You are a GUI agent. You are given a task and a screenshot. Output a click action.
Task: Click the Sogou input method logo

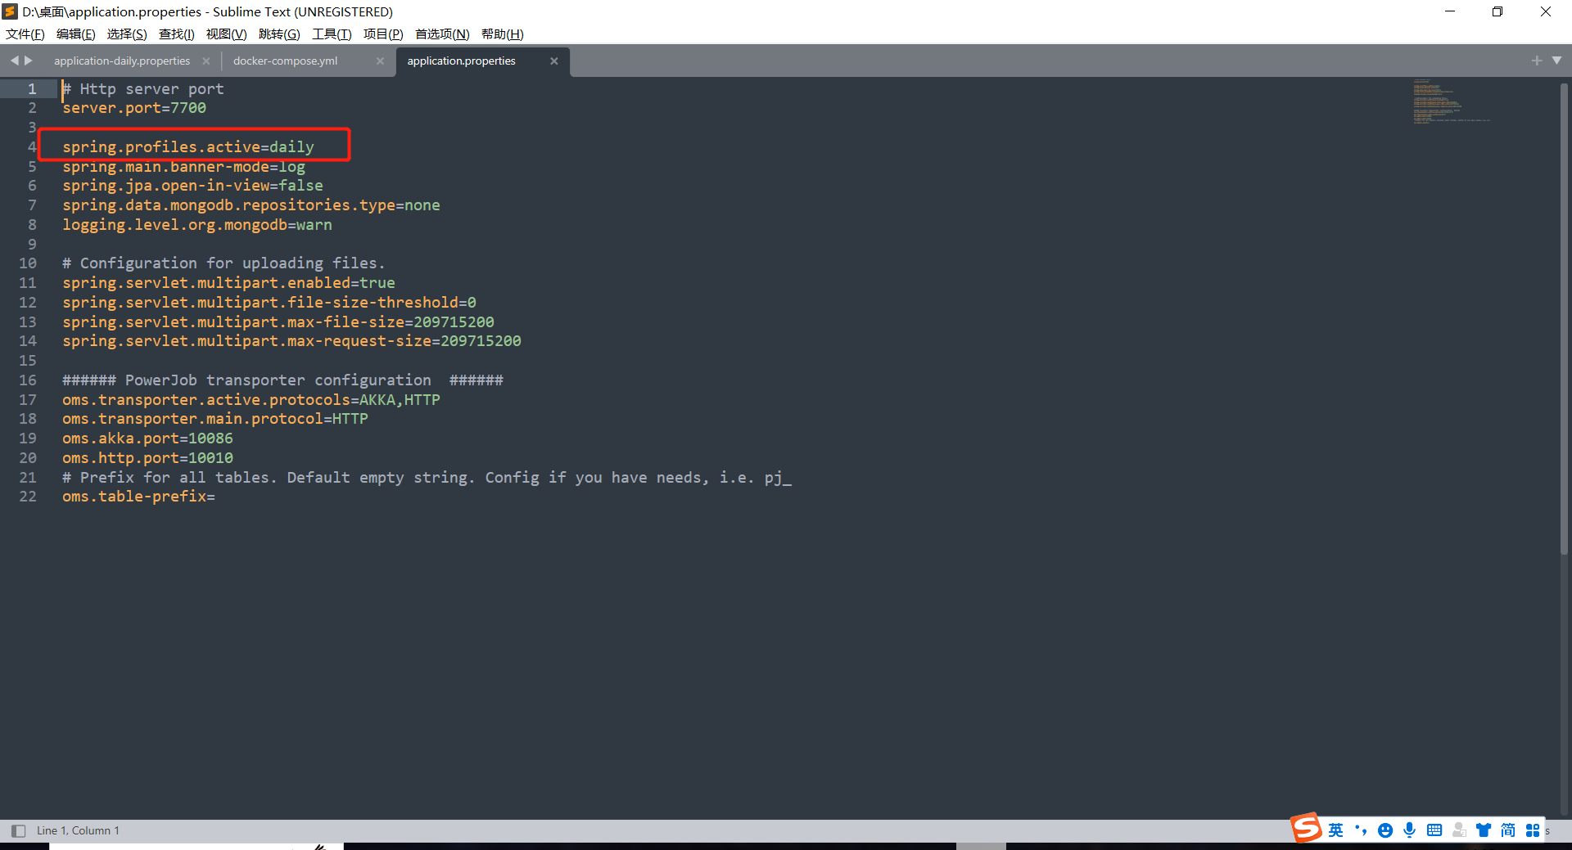pyautogui.click(x=1307, y=829)
